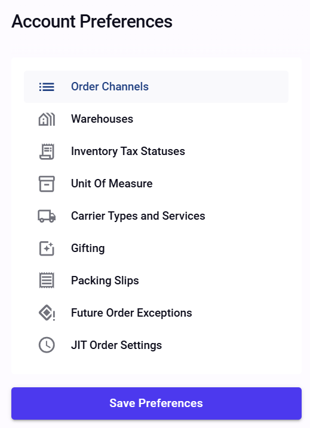Viewport: 310px width, 428px height.
Task: Open Inventory Tax Statuses preferences
Action: (156, 151)
